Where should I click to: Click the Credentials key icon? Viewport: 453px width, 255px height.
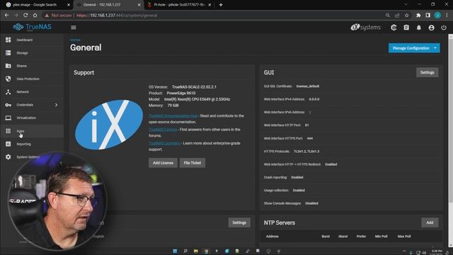pyautogui.click(x=8, y=105)
